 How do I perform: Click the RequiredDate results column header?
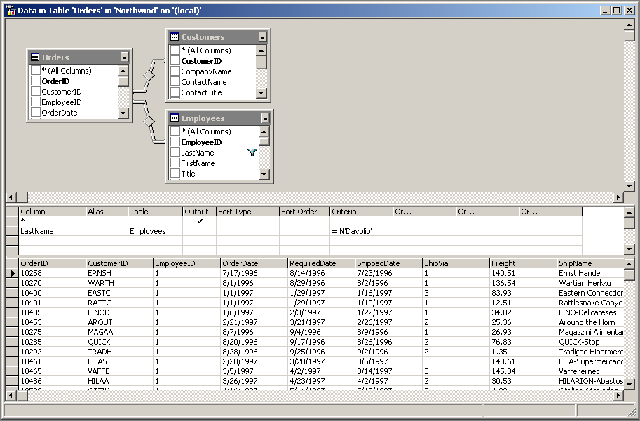point(321,263)
